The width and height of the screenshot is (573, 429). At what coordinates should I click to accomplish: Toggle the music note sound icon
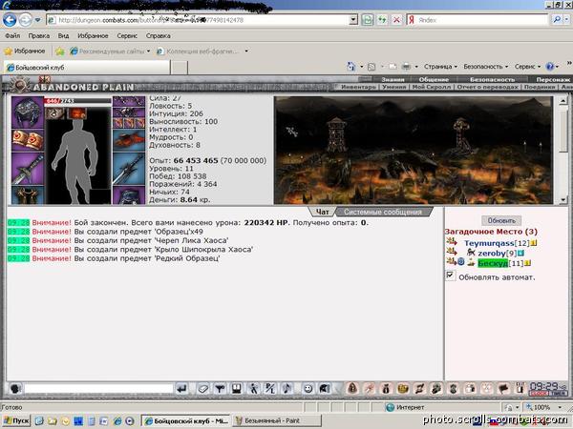coord(286,389)
